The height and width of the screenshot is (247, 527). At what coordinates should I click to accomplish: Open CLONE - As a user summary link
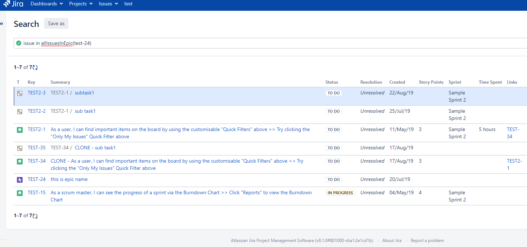(x=177, y=164)
